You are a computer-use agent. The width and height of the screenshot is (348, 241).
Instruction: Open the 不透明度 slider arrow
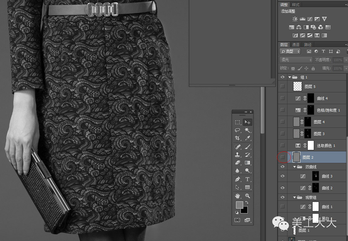click(346, 60)
